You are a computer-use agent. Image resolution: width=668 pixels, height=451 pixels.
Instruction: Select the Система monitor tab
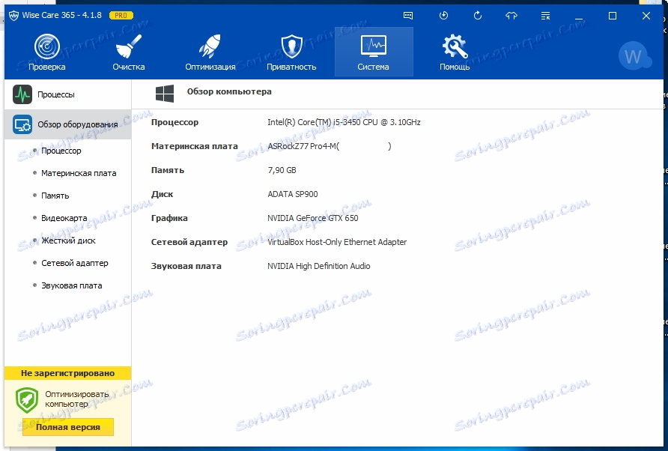tap(374, 52)
